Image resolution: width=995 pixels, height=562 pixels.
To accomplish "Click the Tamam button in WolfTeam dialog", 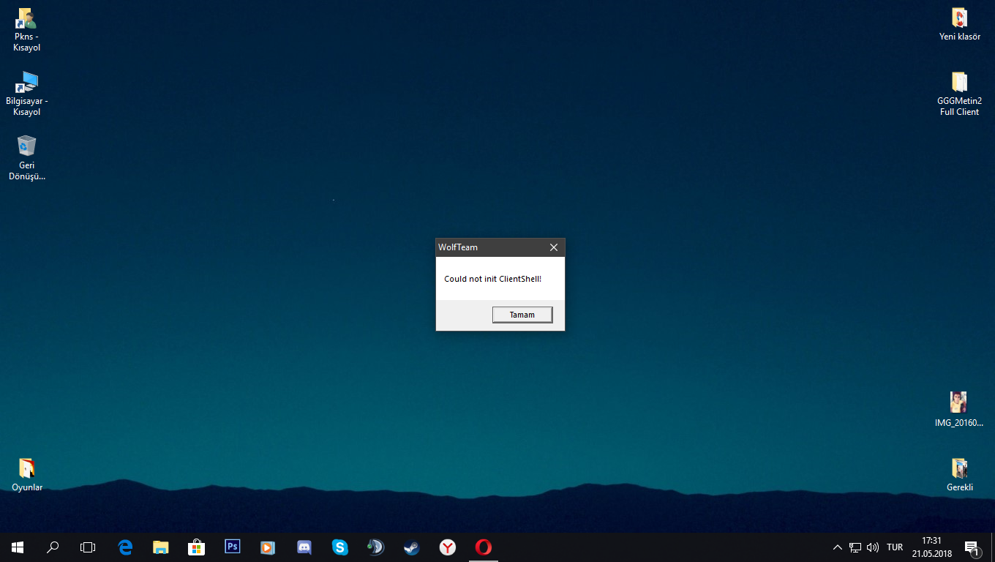I will [522, 315].
